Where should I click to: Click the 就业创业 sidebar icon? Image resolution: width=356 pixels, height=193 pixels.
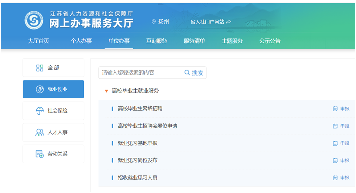pyautogui.click(x=40, y=90)
